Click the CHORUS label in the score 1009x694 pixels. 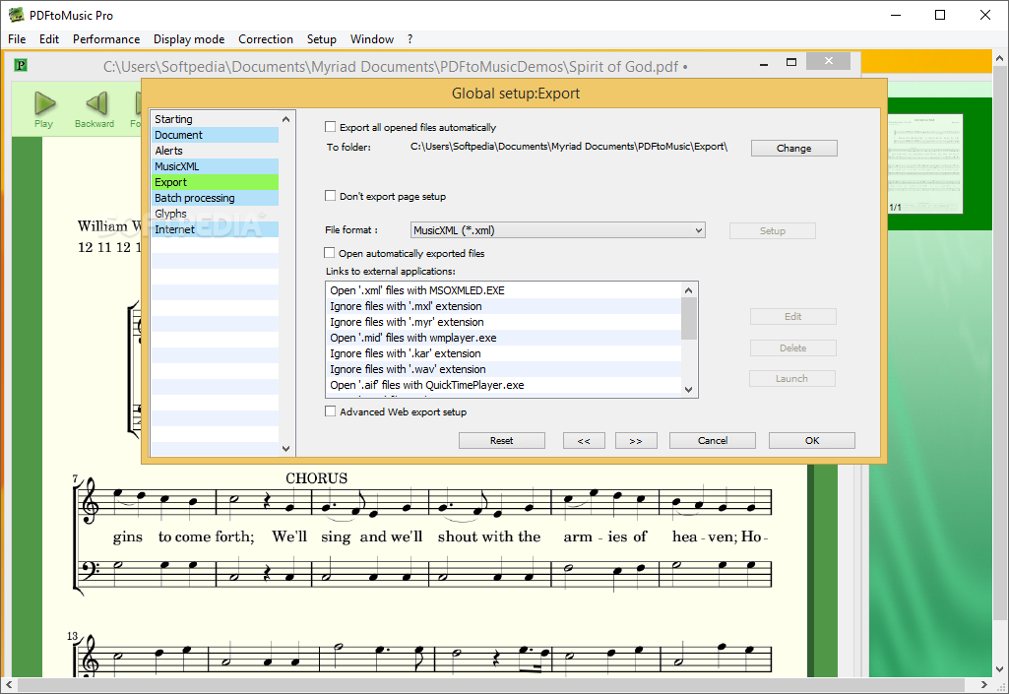click(317, 478)
